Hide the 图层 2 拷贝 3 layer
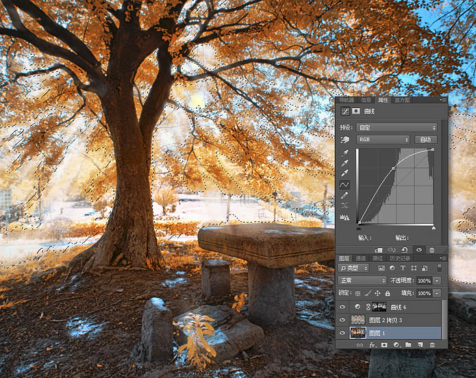 (x=342, y=320)
